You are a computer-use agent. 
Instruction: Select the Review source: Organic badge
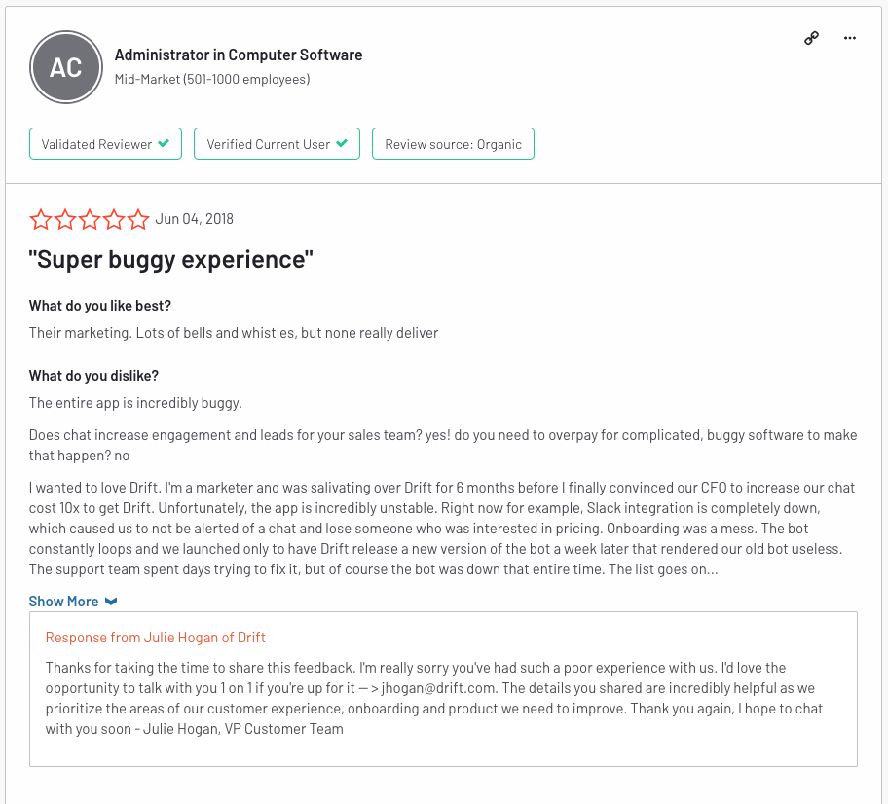click(x=453, y=144)
